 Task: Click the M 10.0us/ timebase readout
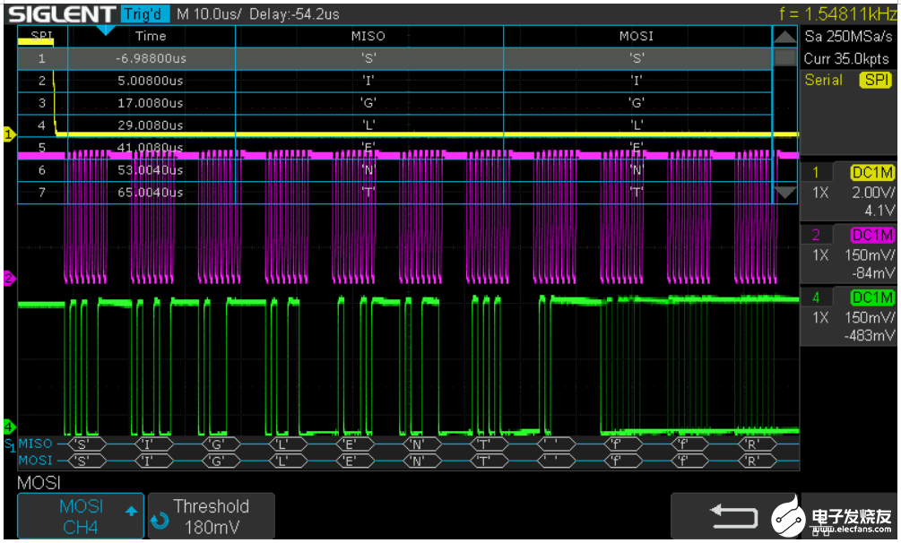[x=209, y=13]
